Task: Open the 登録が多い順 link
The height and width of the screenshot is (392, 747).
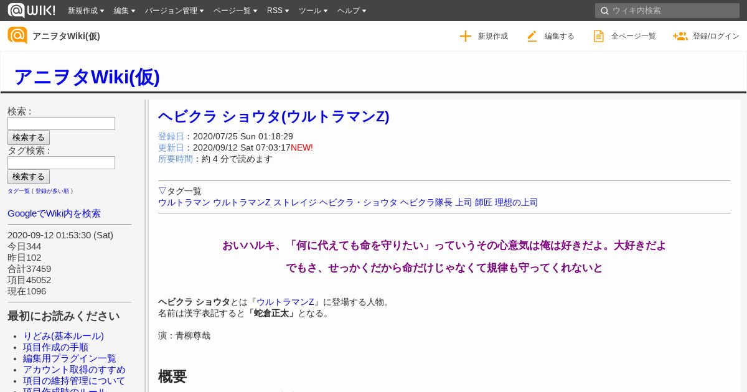Action: 52,191
